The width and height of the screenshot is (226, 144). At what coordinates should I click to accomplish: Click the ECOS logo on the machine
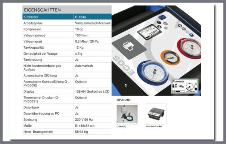click(x=123, y=66)
